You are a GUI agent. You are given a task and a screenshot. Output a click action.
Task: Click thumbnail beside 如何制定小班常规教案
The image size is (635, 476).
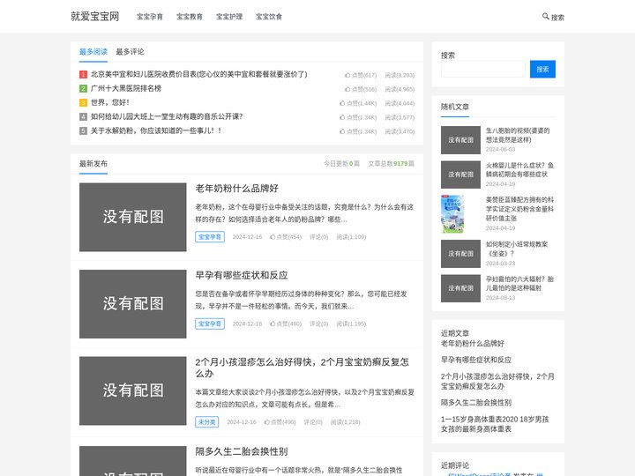point(461,254)
